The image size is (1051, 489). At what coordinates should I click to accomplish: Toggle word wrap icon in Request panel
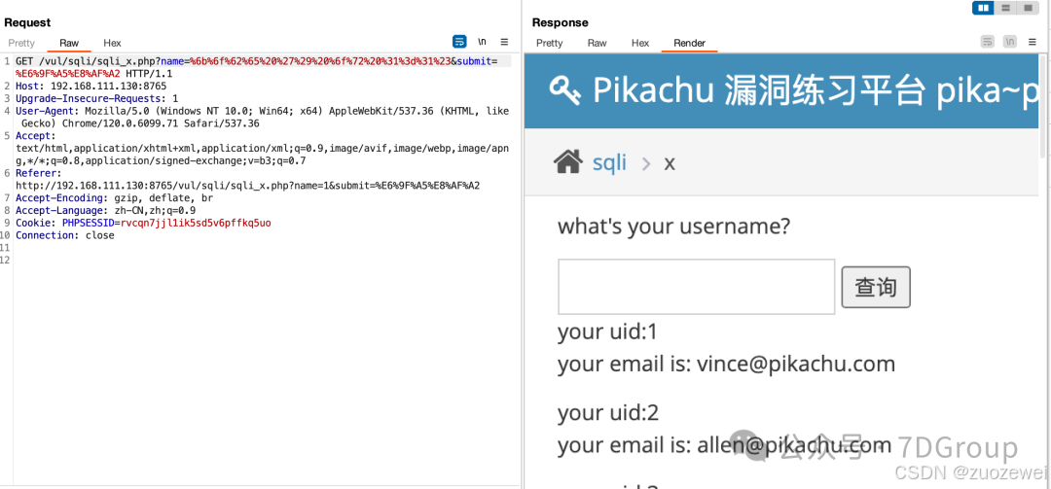pos(459,42)
